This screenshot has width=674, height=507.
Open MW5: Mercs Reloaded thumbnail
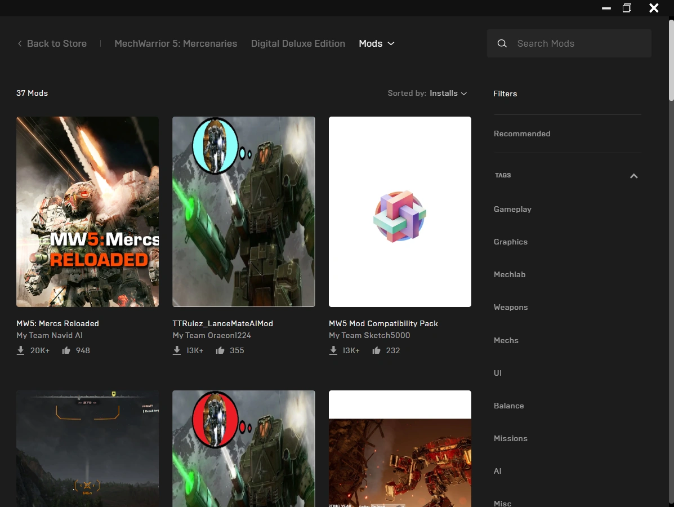pyautogui.click(x=87, y=212)
